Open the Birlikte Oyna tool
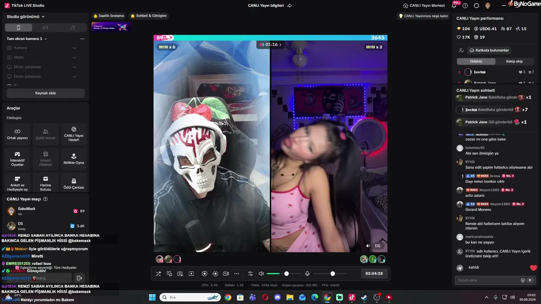The height and width of the screenshot is (304, 541). click(x=74, y=159)
